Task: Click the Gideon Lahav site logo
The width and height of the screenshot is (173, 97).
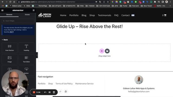Action: (45, 15)
